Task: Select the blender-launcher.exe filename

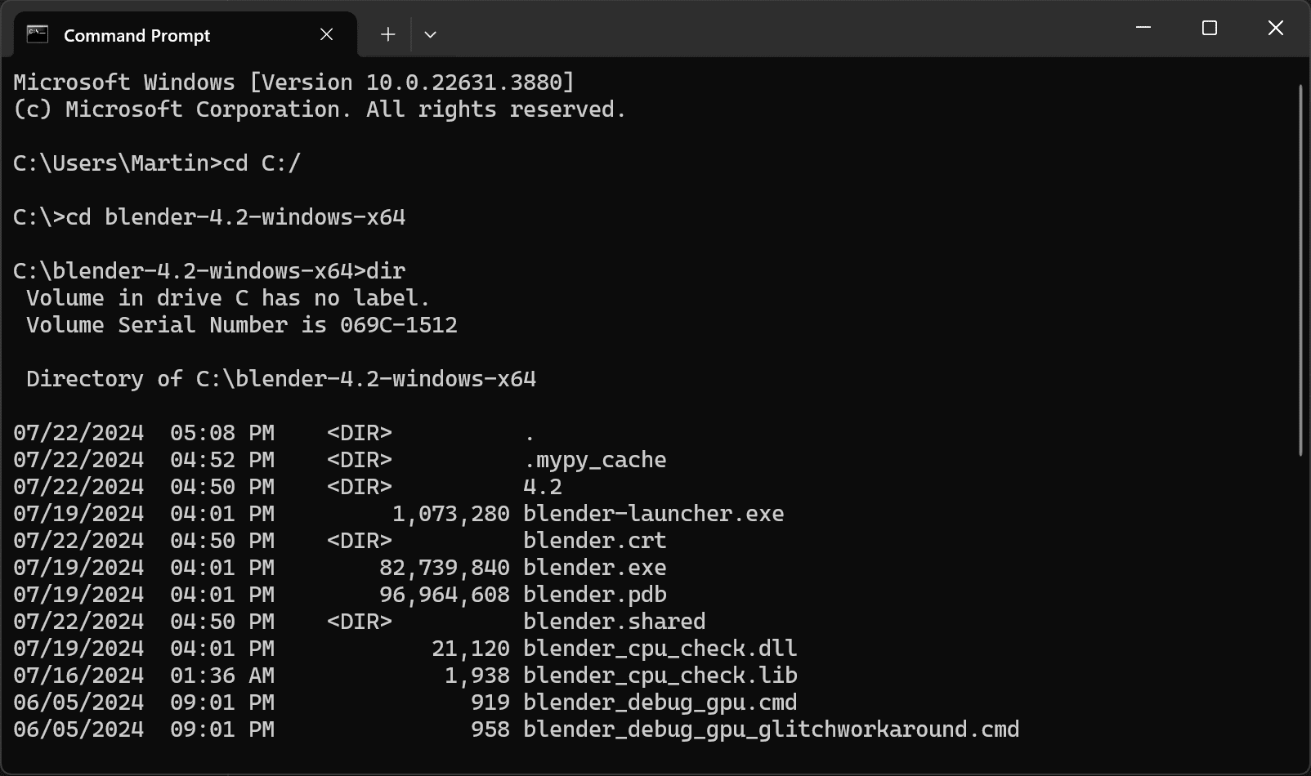Action: coord(653,513)
